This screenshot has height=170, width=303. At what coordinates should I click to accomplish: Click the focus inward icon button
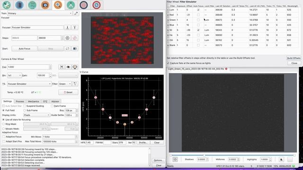click(67, 27)
